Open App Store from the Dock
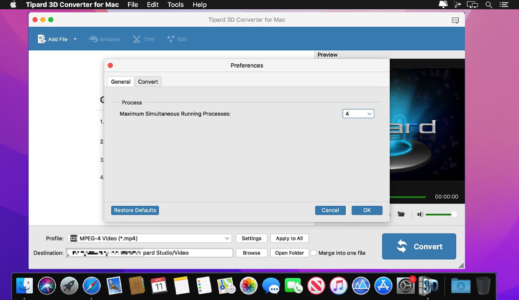Viewport: 519px width, 300px height. point(383,286)
